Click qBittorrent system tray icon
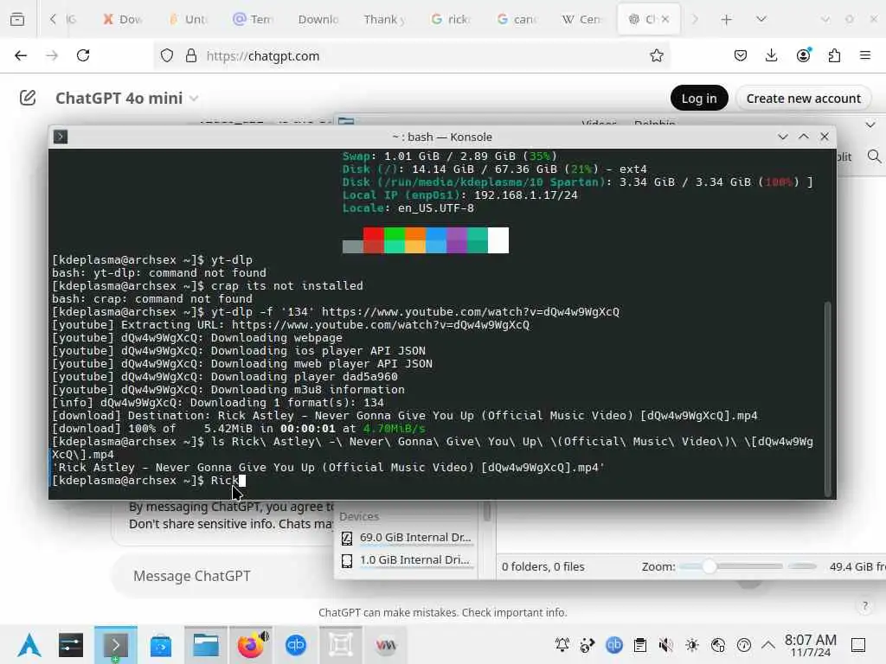 [x=614, y=645]
